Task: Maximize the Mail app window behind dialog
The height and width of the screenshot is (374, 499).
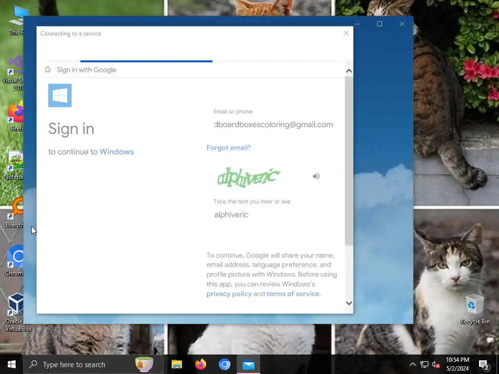Action: [x=379, y=24]
